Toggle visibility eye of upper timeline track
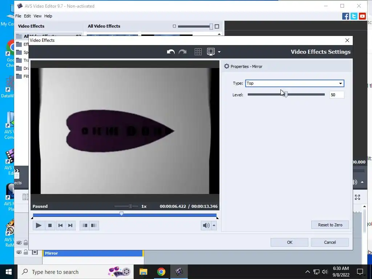This screenshot has height=279, width=372. tap(19, 243)
